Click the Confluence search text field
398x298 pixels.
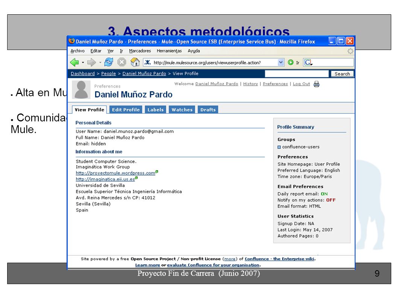297,74
